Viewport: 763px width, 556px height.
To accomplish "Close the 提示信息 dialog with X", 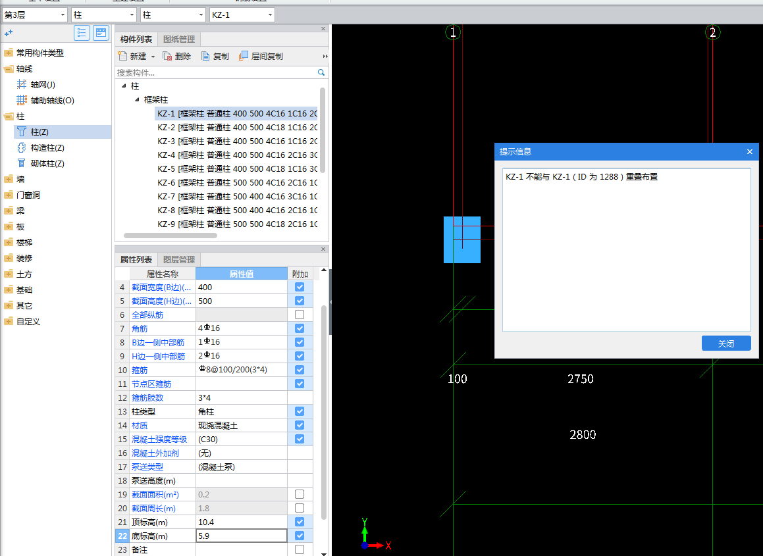I will 749,152.
